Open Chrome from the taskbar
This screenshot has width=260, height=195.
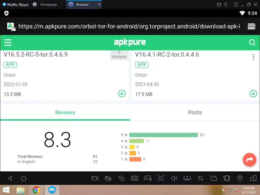(36, 190)
